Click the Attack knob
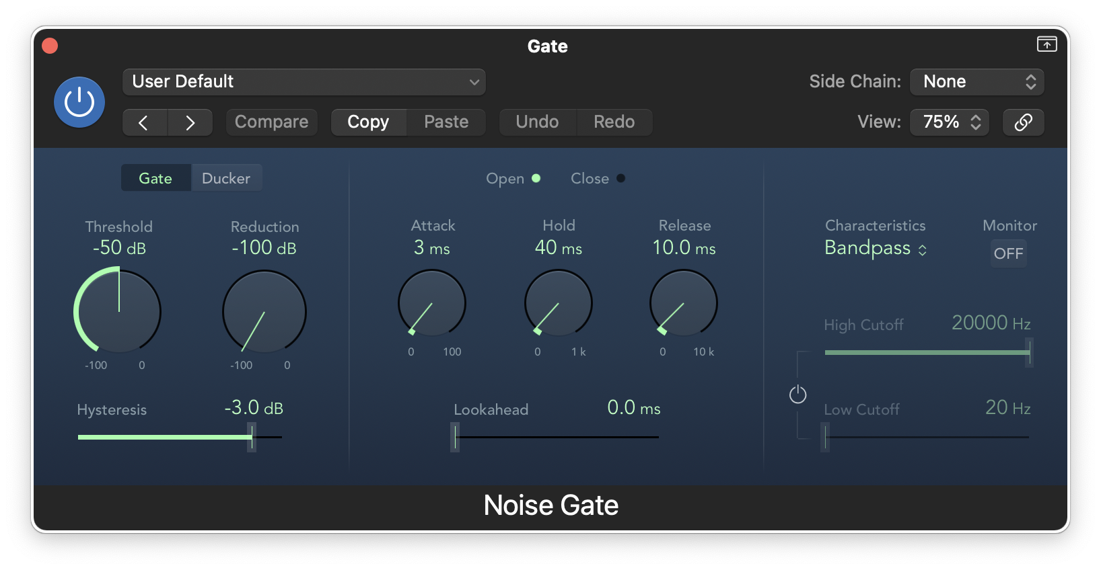Image resolution: width=1101 pixels, height=570 pixels. pos(432,303)
